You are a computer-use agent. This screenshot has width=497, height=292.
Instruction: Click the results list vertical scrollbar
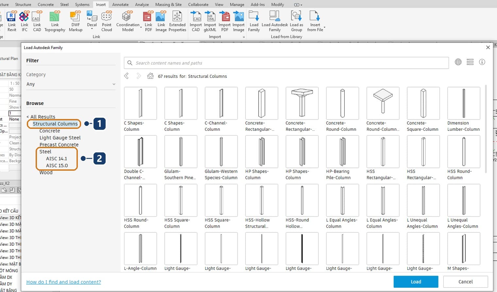coord(486,129)
